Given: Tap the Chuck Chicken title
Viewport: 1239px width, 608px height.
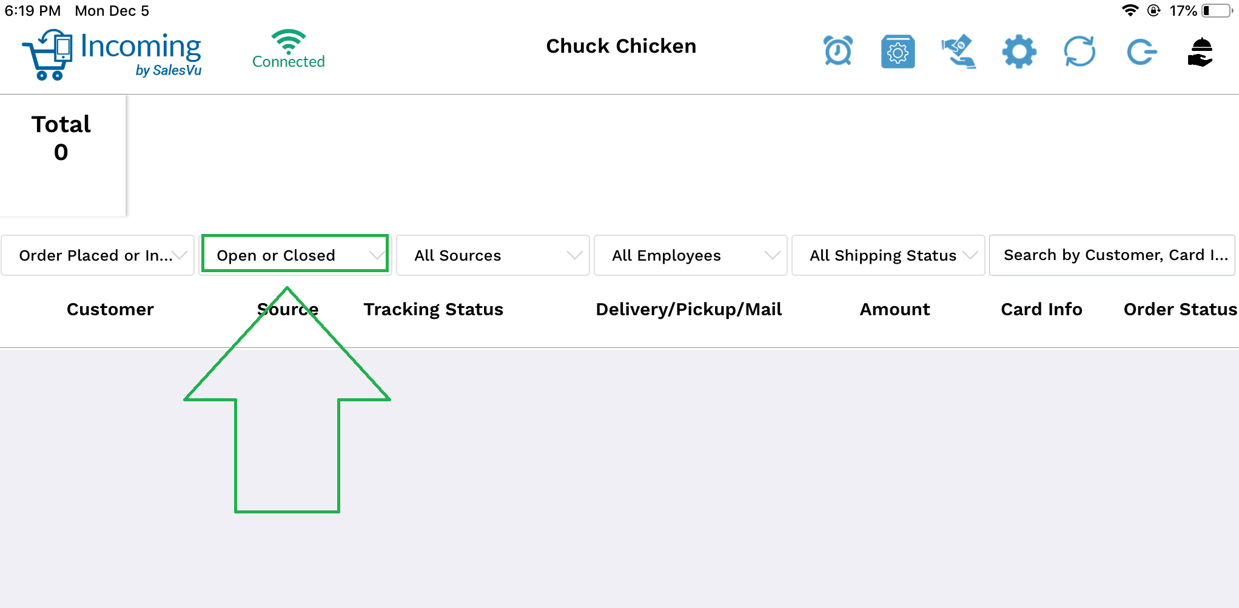Looking at the screenshot, I should click(621, 46).
